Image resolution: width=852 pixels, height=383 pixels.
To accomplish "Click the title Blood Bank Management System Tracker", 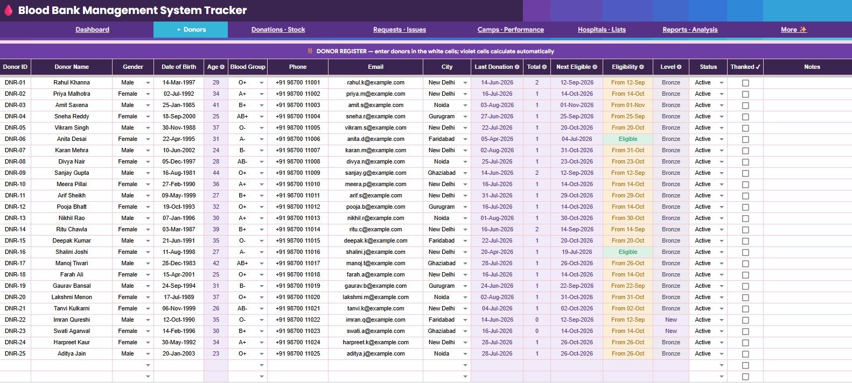I will click(x=132, y=10).
